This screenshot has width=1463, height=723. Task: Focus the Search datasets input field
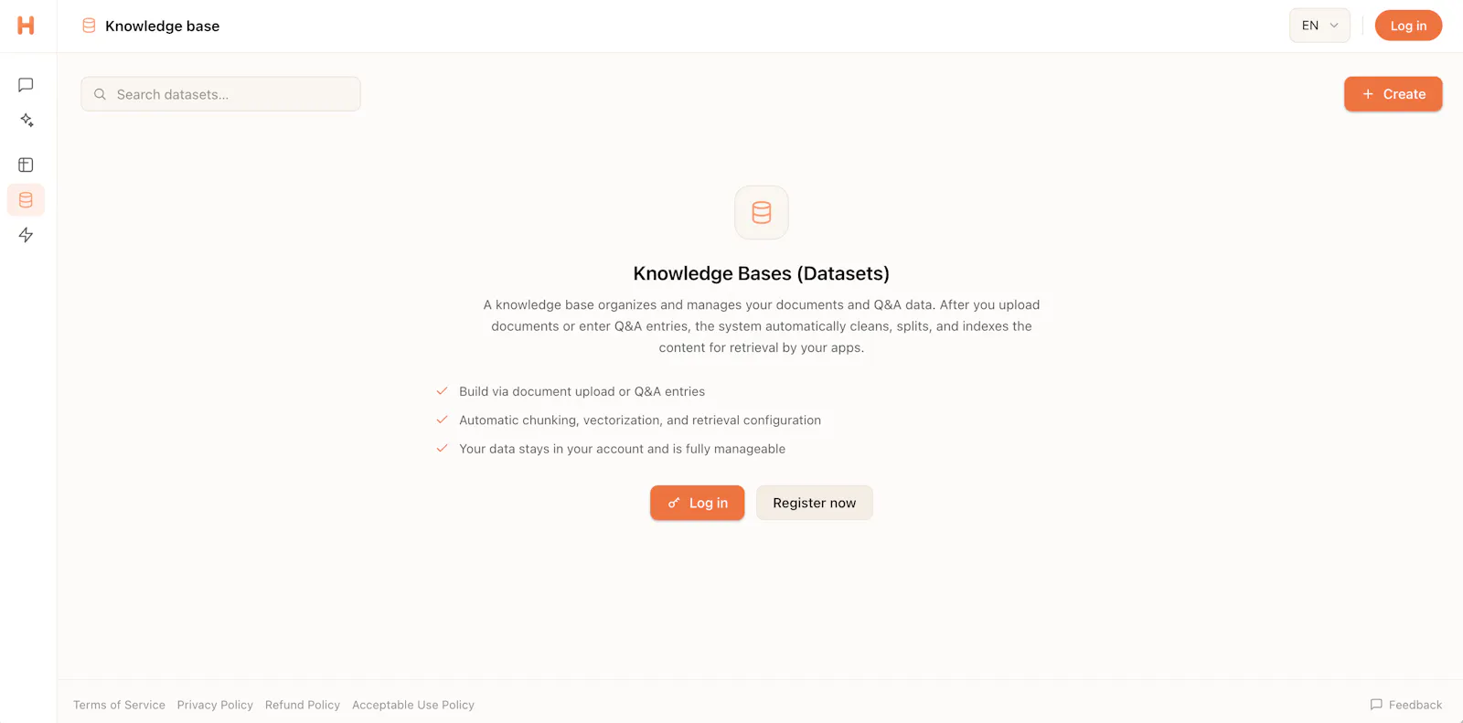coord(220,94)
